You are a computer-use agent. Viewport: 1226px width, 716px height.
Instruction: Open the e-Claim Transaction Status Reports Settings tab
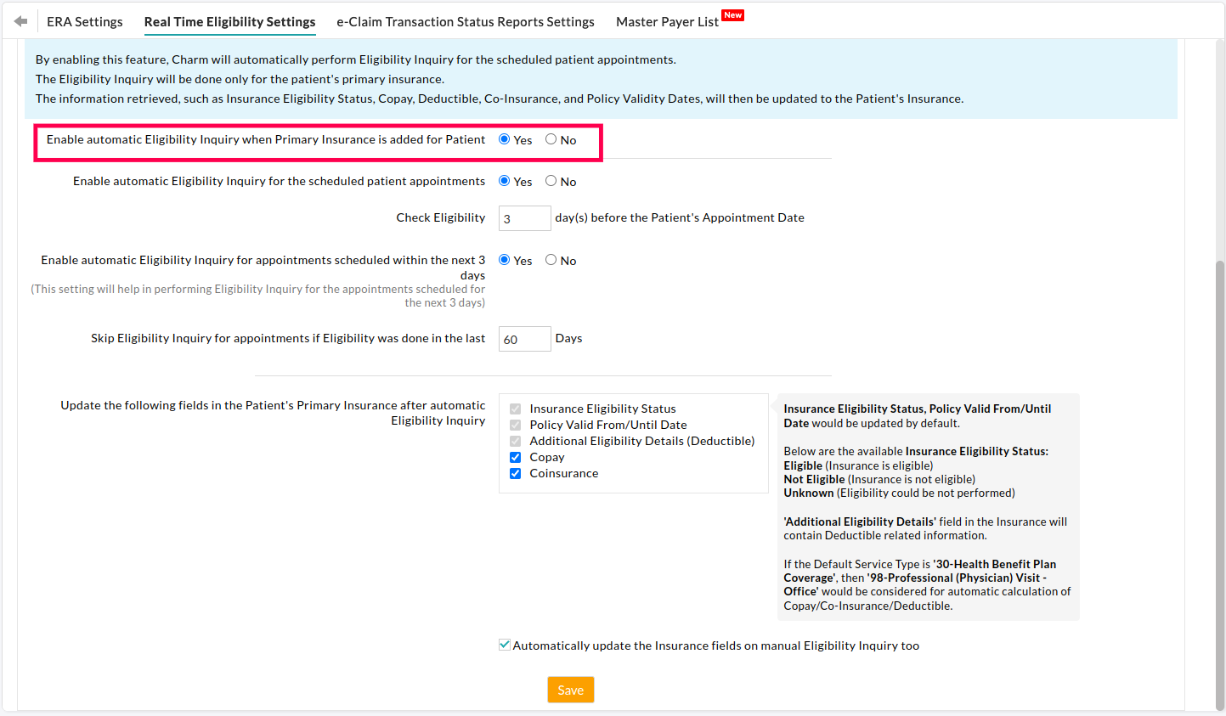[x=465, y=21]
